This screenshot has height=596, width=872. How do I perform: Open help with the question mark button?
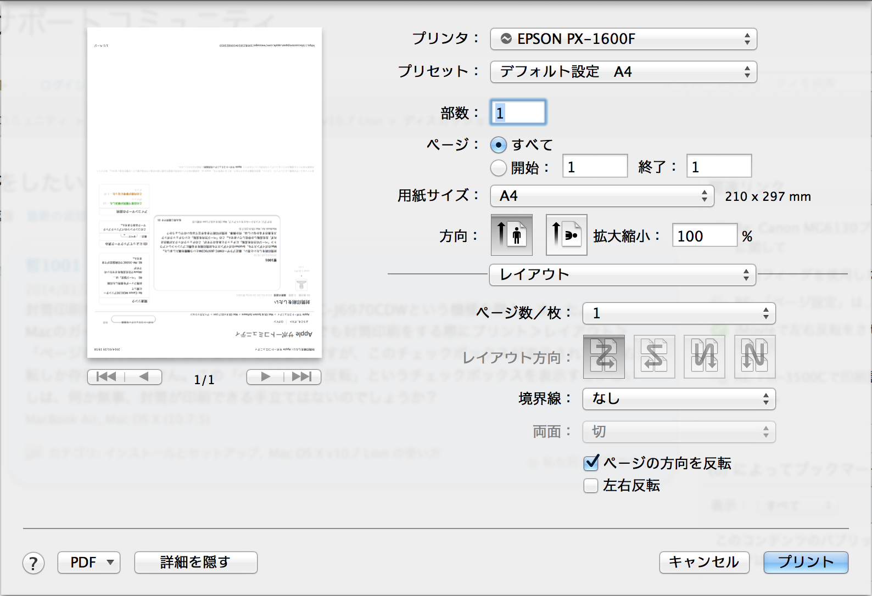(33, 563)
